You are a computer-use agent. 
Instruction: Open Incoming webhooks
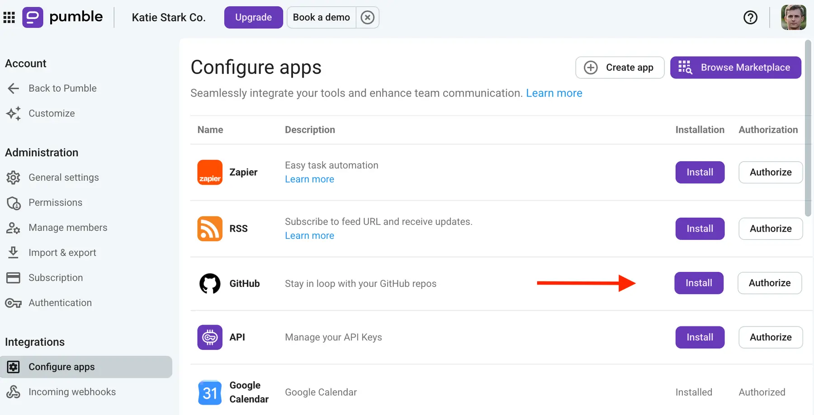(72, 392)
